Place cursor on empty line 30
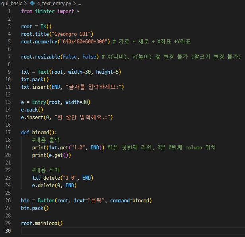245x237 pixels. click(x=133, y=231)
